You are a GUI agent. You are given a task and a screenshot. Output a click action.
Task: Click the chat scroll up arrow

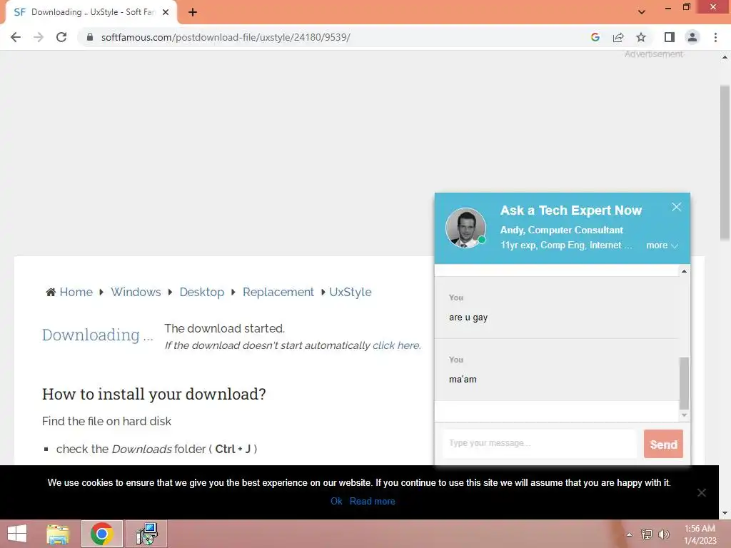coord(684,271)
